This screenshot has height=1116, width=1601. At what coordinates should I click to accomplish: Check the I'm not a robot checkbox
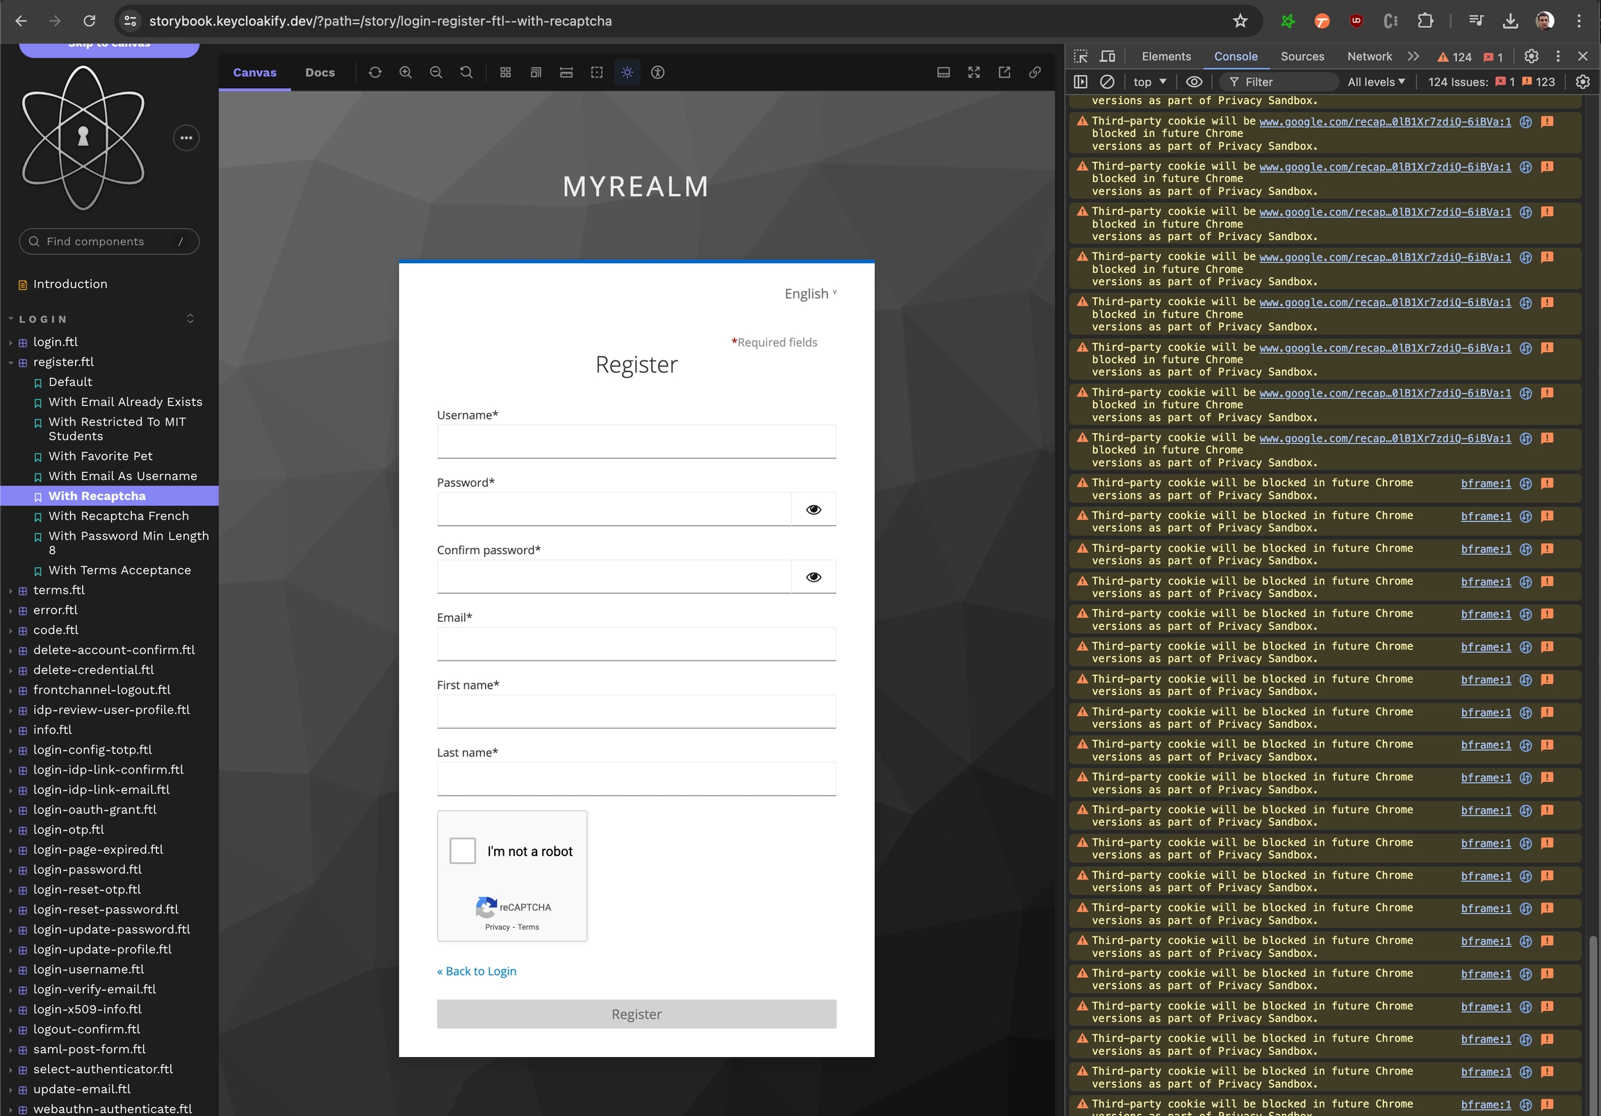point(462,851)
